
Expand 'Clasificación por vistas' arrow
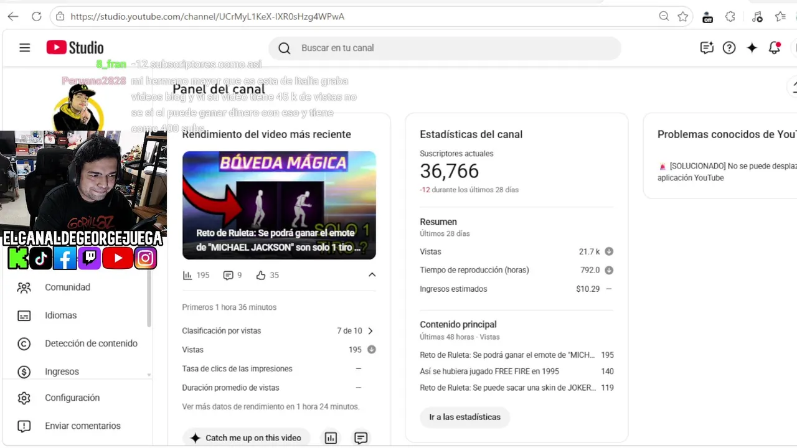[370, 331]
